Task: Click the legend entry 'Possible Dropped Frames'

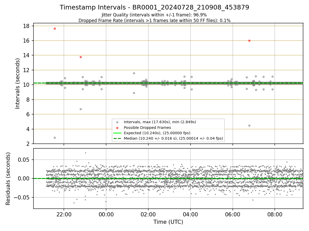Action: pyautogui.click(x=147, y=128)
